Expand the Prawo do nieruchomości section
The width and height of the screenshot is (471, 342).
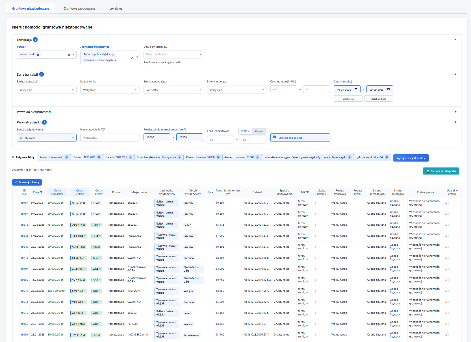click(x=455, y=112)
